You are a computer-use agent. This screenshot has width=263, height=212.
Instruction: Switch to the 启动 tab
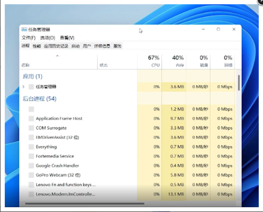[x=76, y=46]
